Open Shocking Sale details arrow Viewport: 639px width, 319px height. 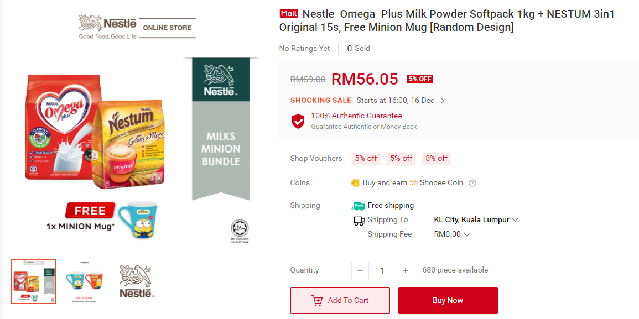click(443, 101)
